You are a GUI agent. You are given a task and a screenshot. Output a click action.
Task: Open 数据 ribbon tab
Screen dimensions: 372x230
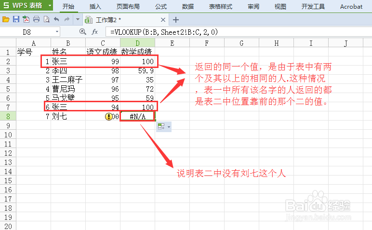(187, 6)
